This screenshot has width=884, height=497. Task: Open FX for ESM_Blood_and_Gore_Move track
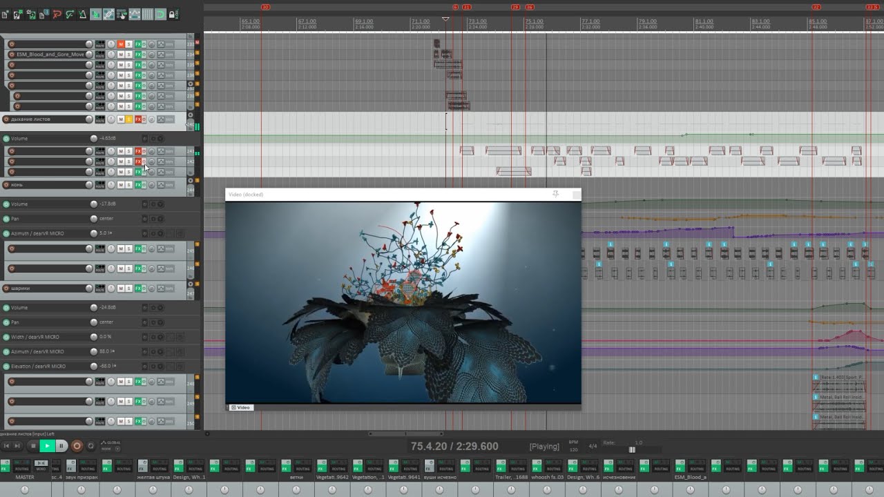(137, 55)
